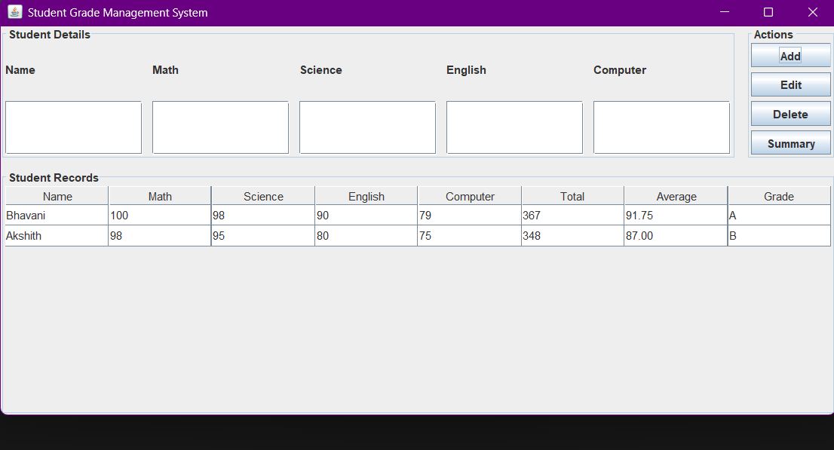The image size is (834, 450).
Task: Select the Science score text field
Action: [x=367, y=127]
